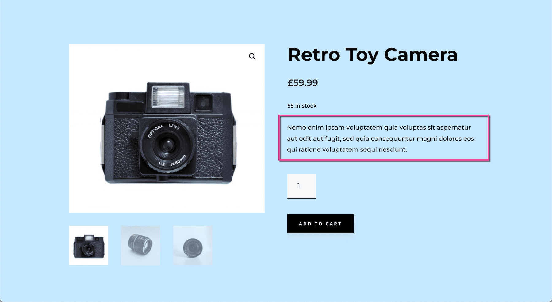
Task: Click the word aspernatur in the description
Action: coord(453,127)
